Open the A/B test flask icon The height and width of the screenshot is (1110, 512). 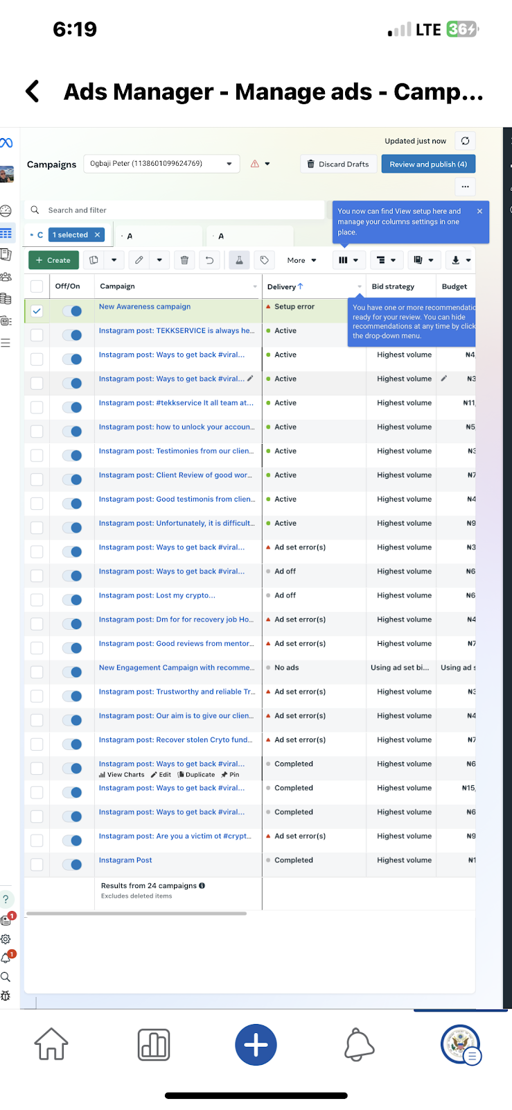pyautogui.click(x=238, y=260)
